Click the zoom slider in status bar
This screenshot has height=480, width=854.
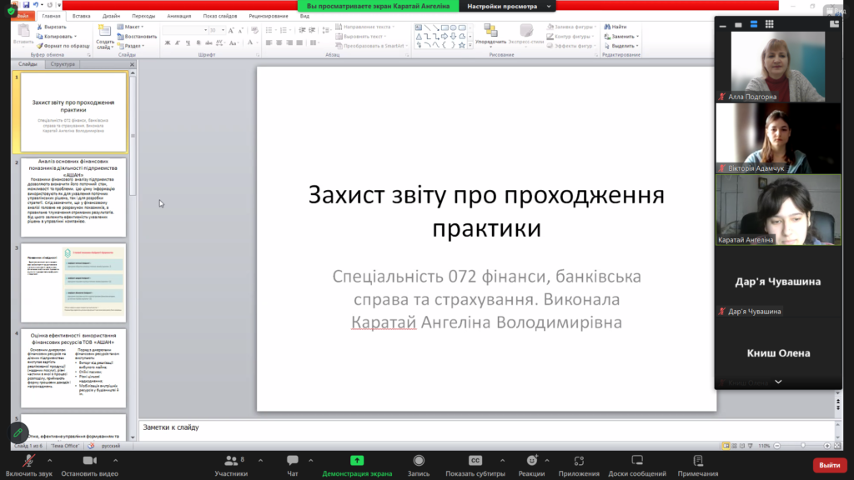802,446
